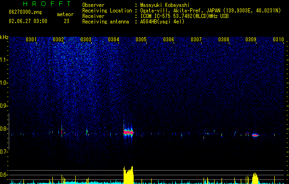Click the small pink meteor echo near 0309
Image resolution: width=289 pixels, height=184 pixels.
(x=255, y=135)
